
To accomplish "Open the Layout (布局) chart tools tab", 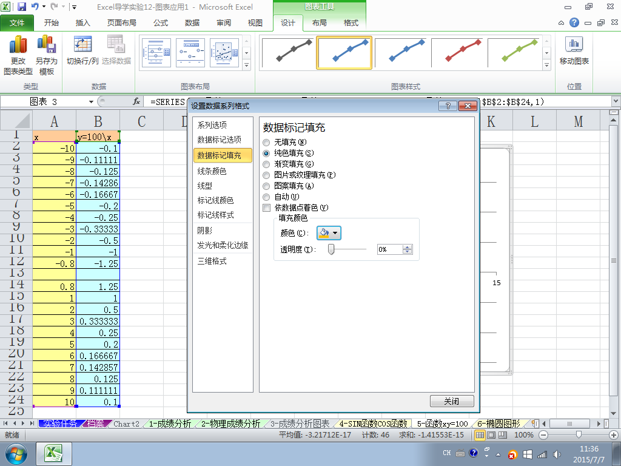I will 319,23.
